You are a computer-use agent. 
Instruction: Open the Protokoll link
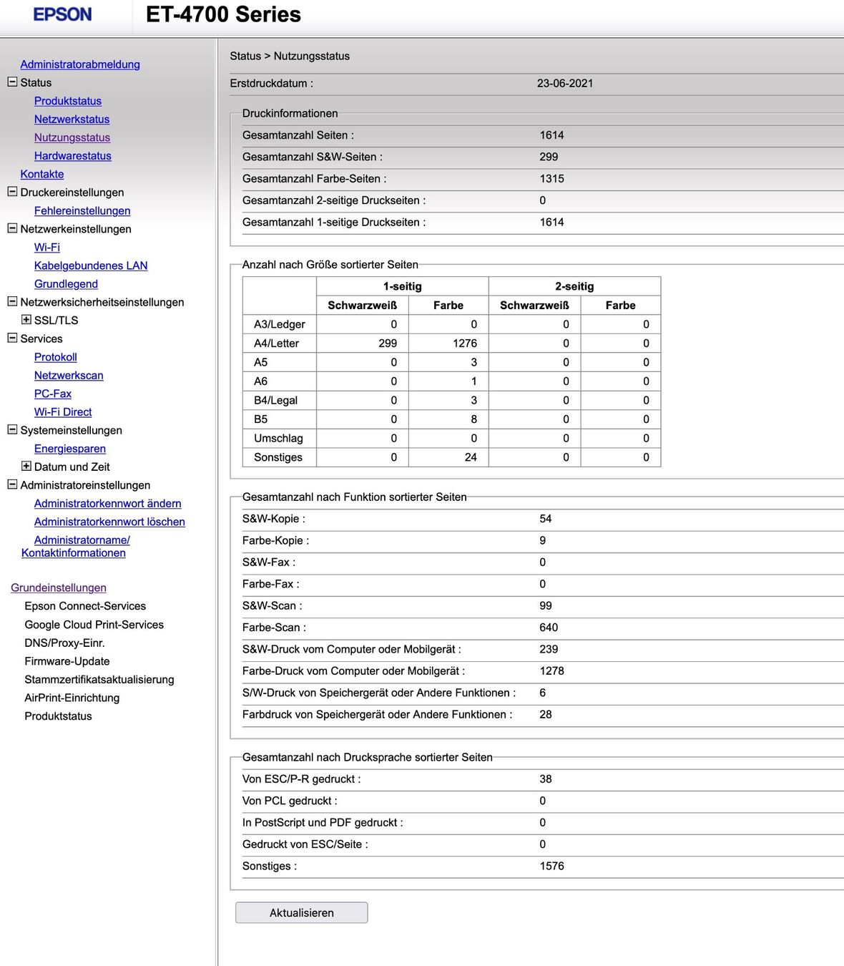tap(56, 357)
